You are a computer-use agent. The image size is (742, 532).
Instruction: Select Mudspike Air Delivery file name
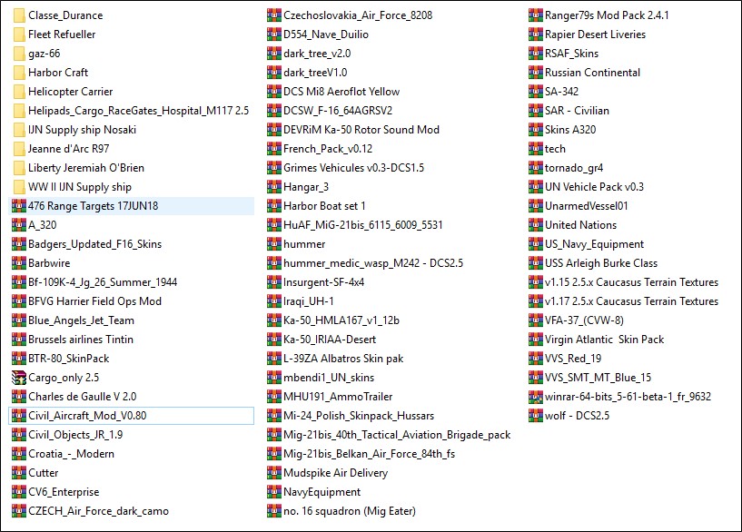click(x=336, y=473)
